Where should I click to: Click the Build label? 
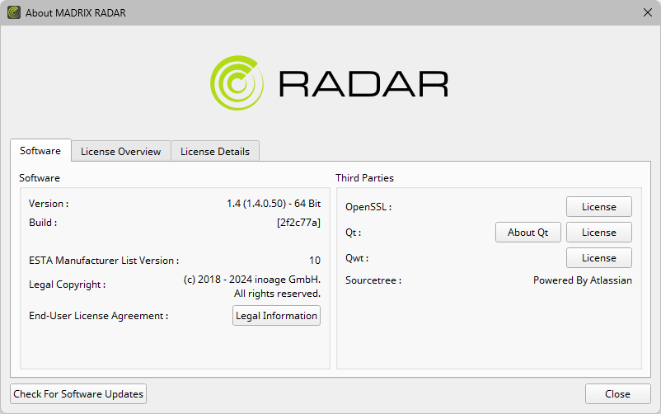tap(43, 223)
